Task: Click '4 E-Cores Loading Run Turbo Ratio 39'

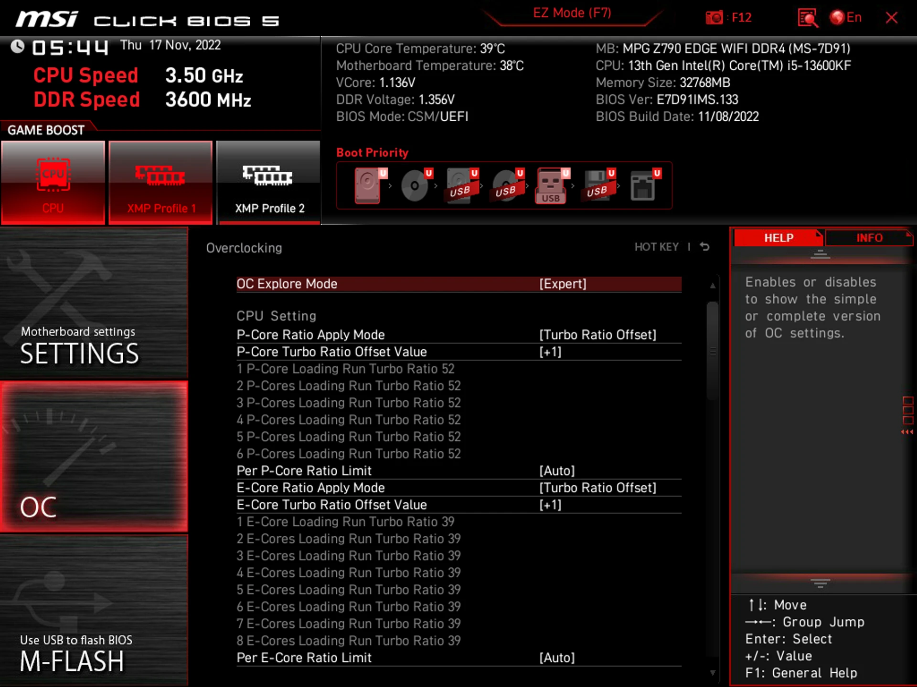Action: click(349, 573)
